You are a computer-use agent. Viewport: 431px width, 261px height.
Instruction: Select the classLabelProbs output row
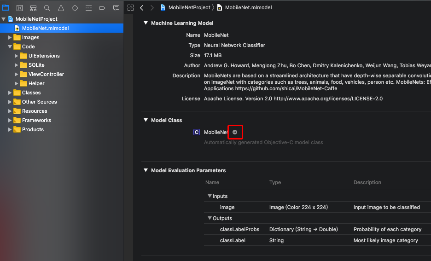pyautogui.click(x=317, y=229)
